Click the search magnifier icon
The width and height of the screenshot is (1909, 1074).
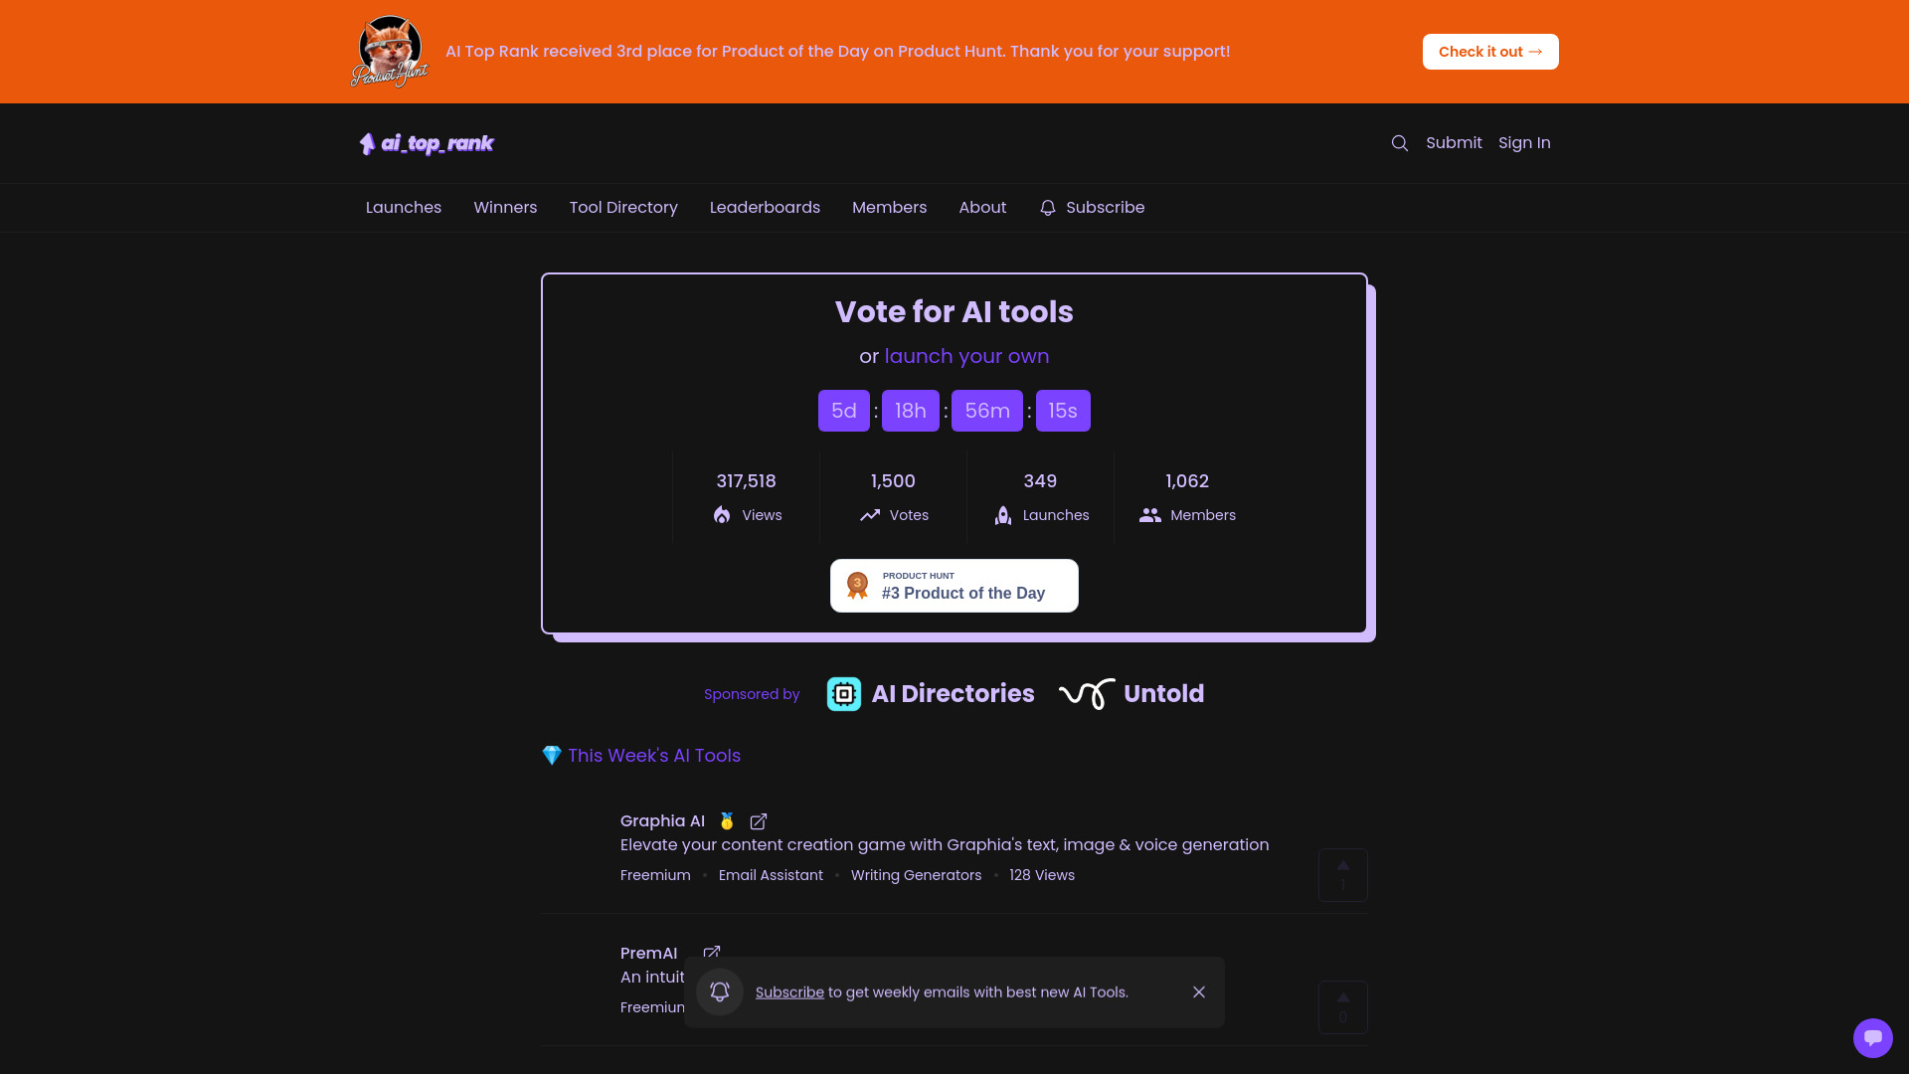point(1399,143)
